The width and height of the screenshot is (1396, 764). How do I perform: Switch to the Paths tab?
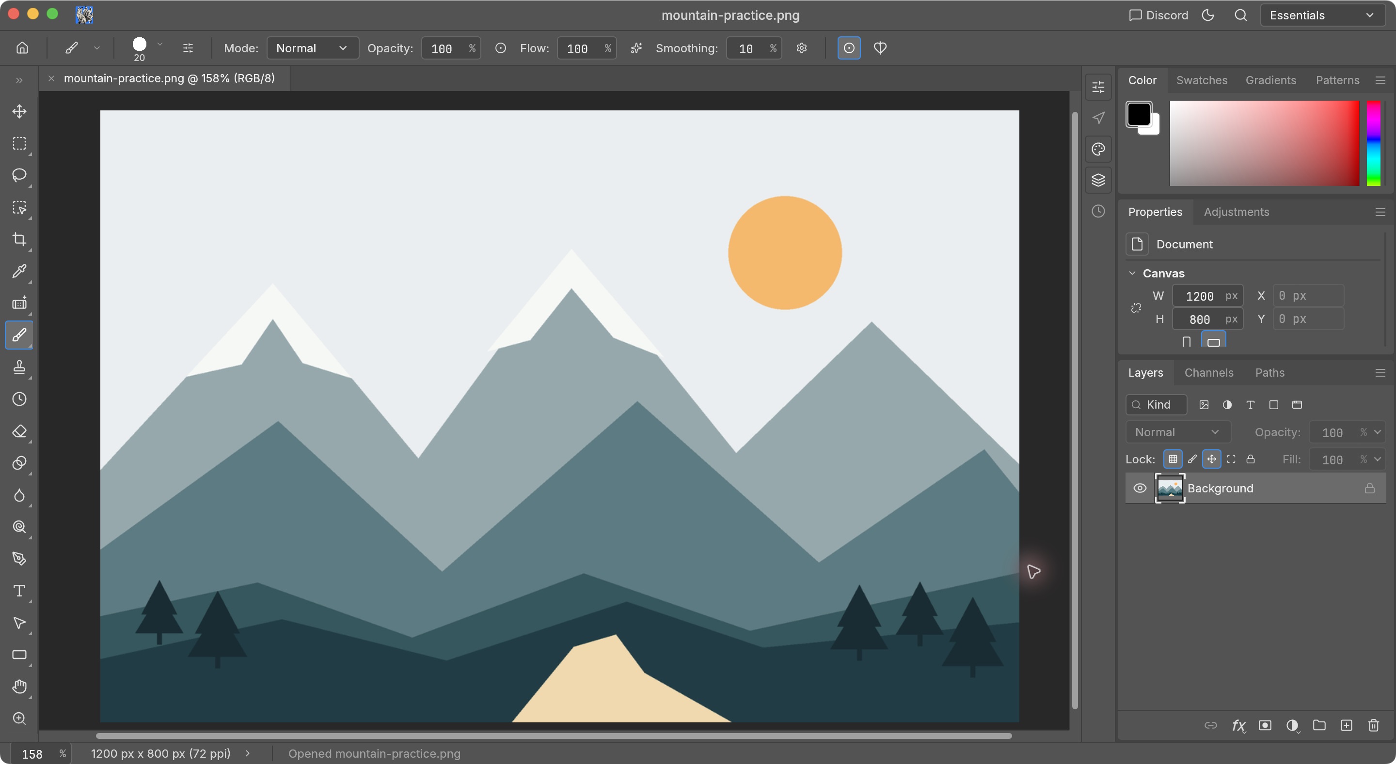pos(1270,372)
